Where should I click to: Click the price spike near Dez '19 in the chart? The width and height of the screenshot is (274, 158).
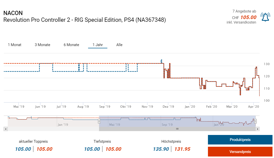[170, 64]
